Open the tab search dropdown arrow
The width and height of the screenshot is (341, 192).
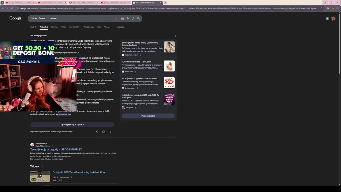tap(2, 3)
